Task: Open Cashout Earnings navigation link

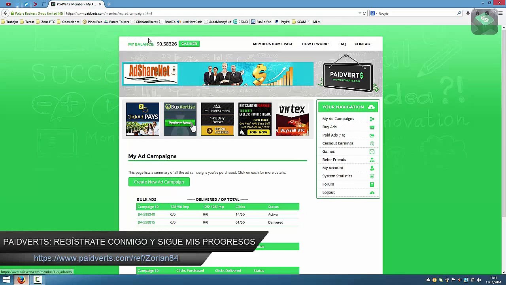Action: coord(338,143)
